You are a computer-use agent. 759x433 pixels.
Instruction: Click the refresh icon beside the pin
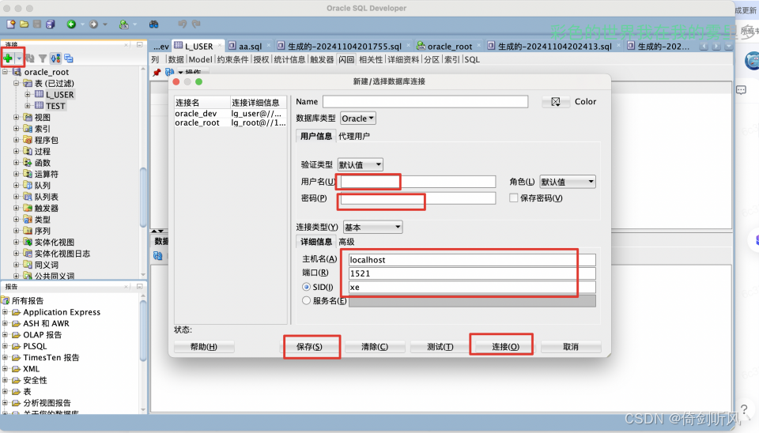pos(169,72)
